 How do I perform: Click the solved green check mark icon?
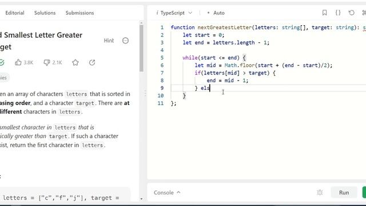click(2, 62)
